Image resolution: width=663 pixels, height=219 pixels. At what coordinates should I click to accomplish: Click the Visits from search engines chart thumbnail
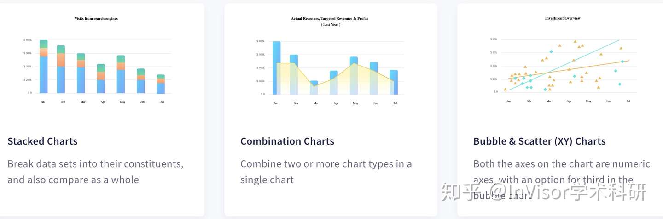[x=96, y=60]
